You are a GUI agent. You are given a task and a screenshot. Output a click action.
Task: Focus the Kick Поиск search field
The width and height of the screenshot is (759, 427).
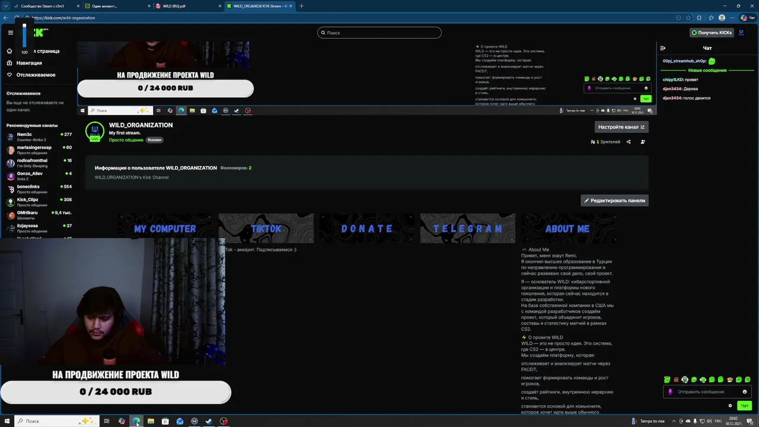tap(379, 33)
